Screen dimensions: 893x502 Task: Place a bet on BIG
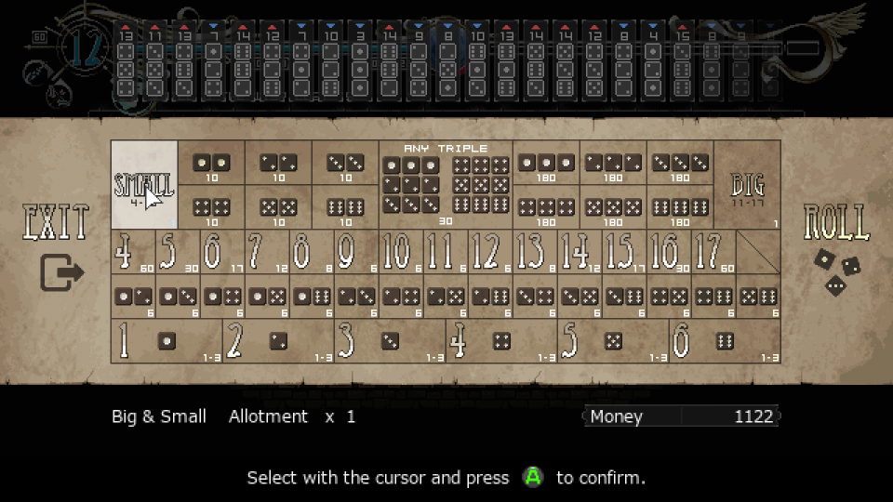click(747, 185)
